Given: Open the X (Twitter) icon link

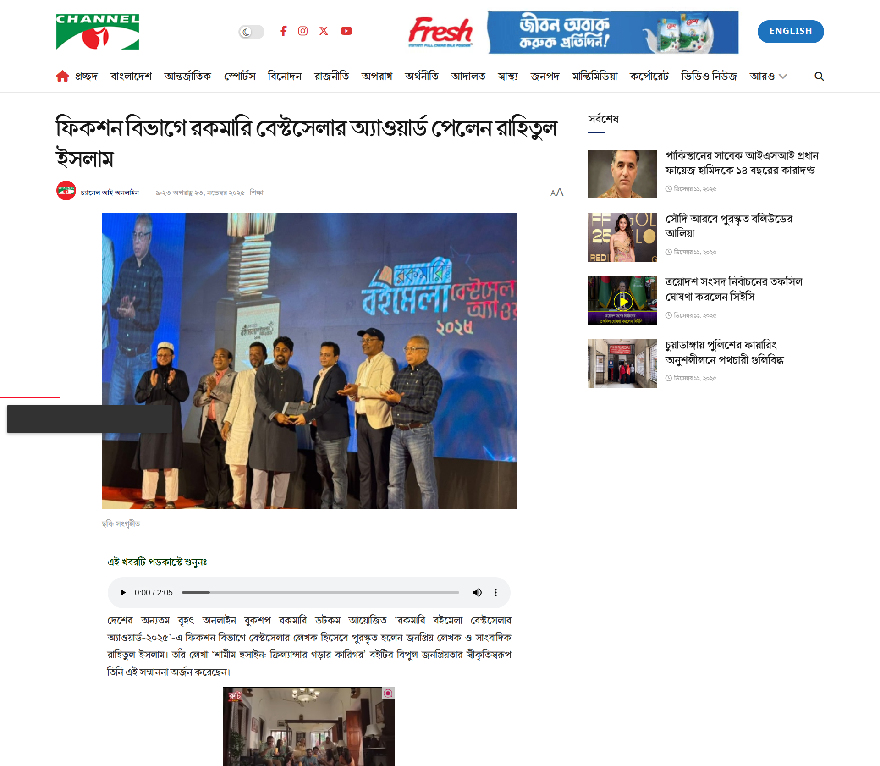Looking at the screenshot, I should [x=324, y=31].
